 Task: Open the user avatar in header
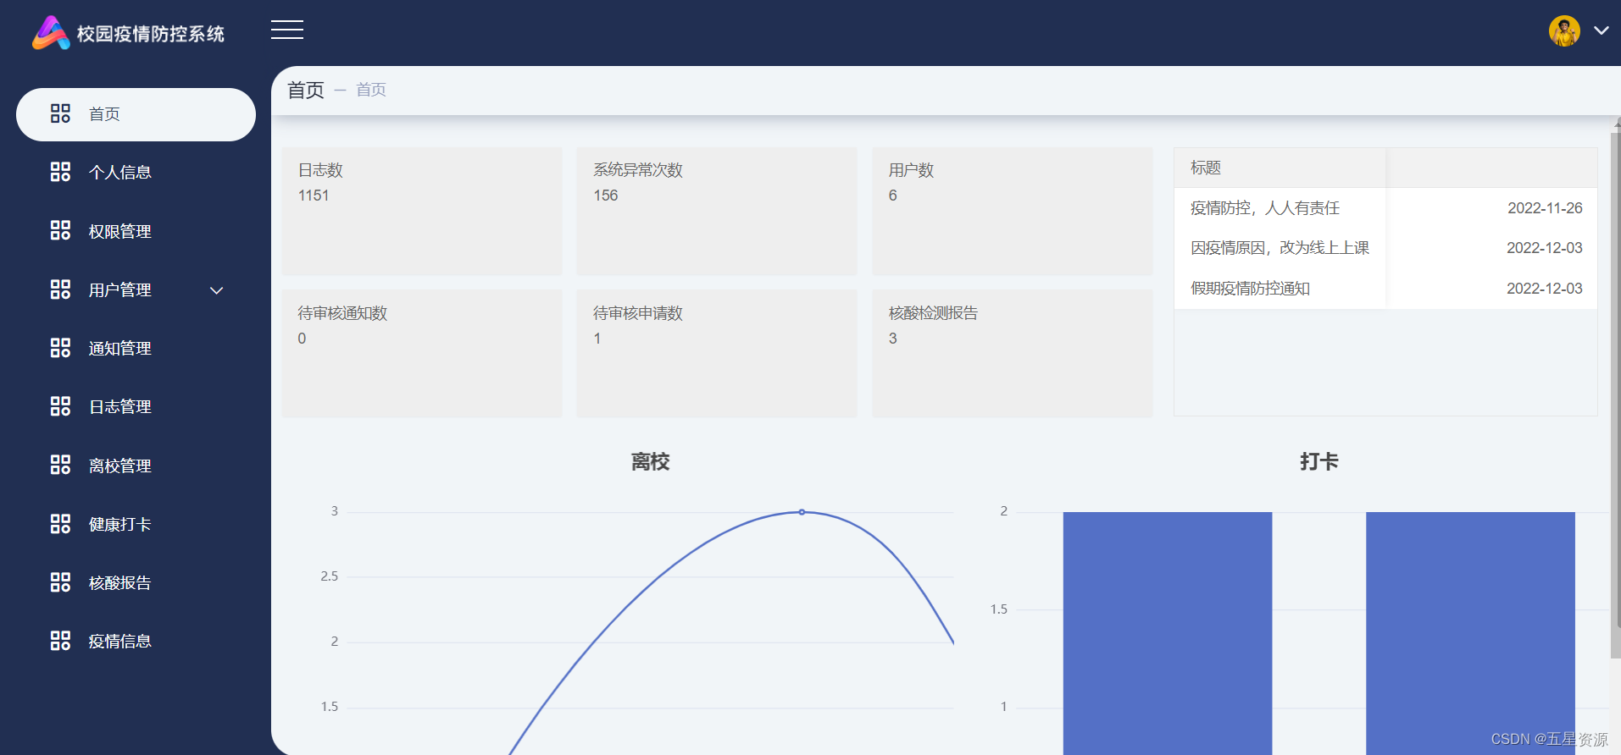point(1564,31)
